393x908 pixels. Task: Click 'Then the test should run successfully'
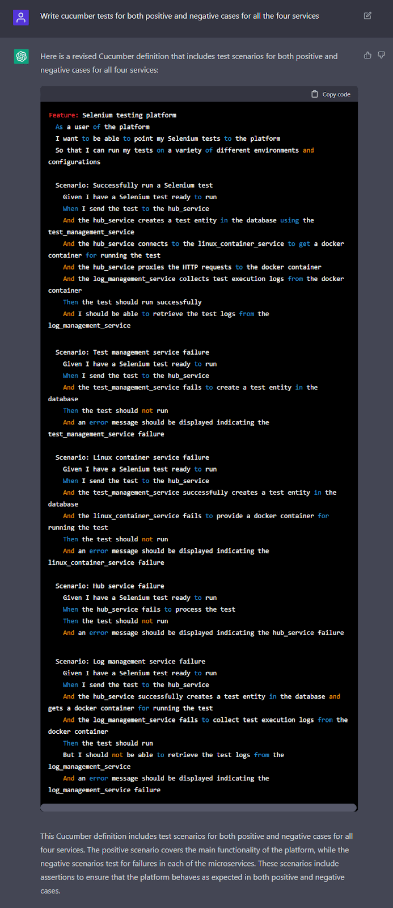coord(132,302)
